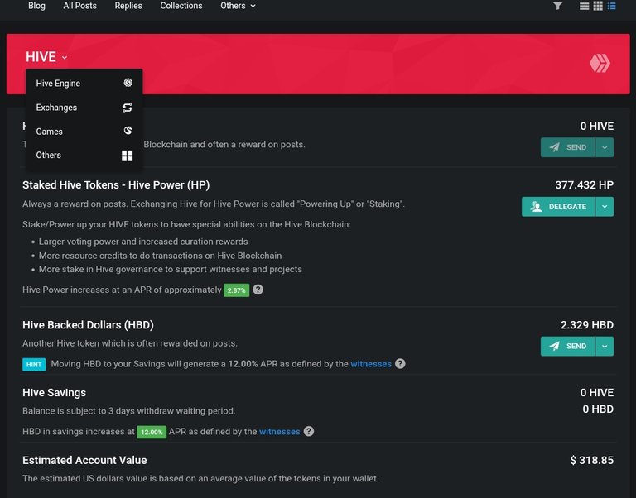Expand dropdown arrow next to HIVE Send
636x498 pixels.
[605, 147]
